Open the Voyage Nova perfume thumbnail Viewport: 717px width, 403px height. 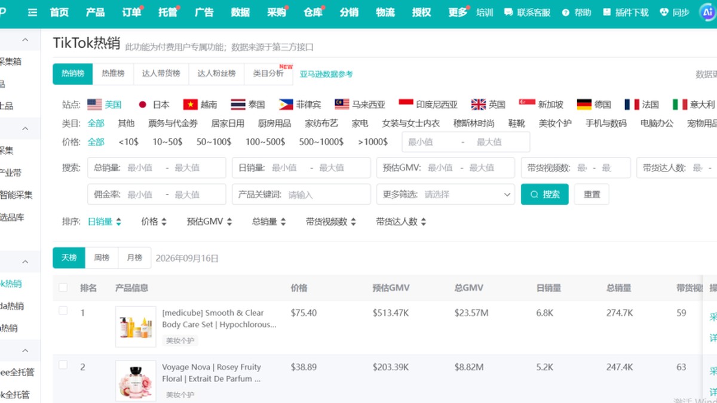pyautogui.click(x=136, y=381)
